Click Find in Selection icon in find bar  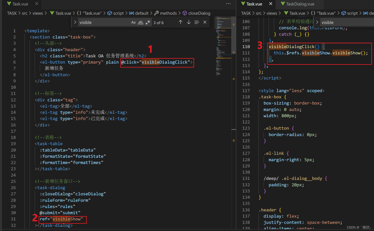click(x=197, y=22)
